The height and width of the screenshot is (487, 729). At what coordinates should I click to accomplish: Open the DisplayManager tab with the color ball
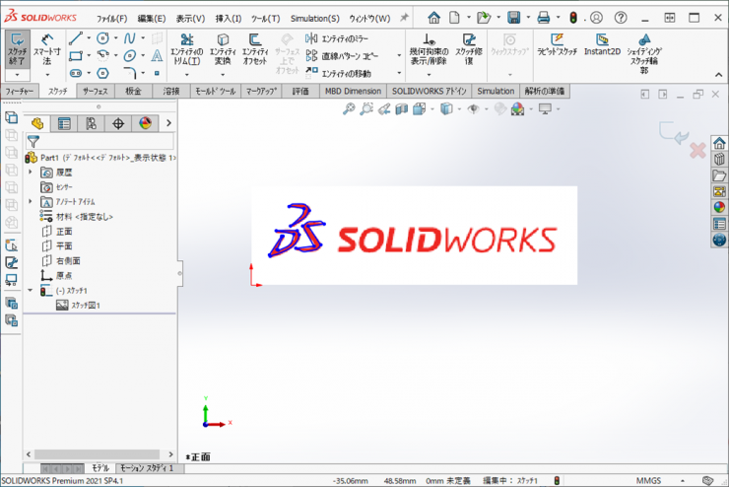coord(145,123)
